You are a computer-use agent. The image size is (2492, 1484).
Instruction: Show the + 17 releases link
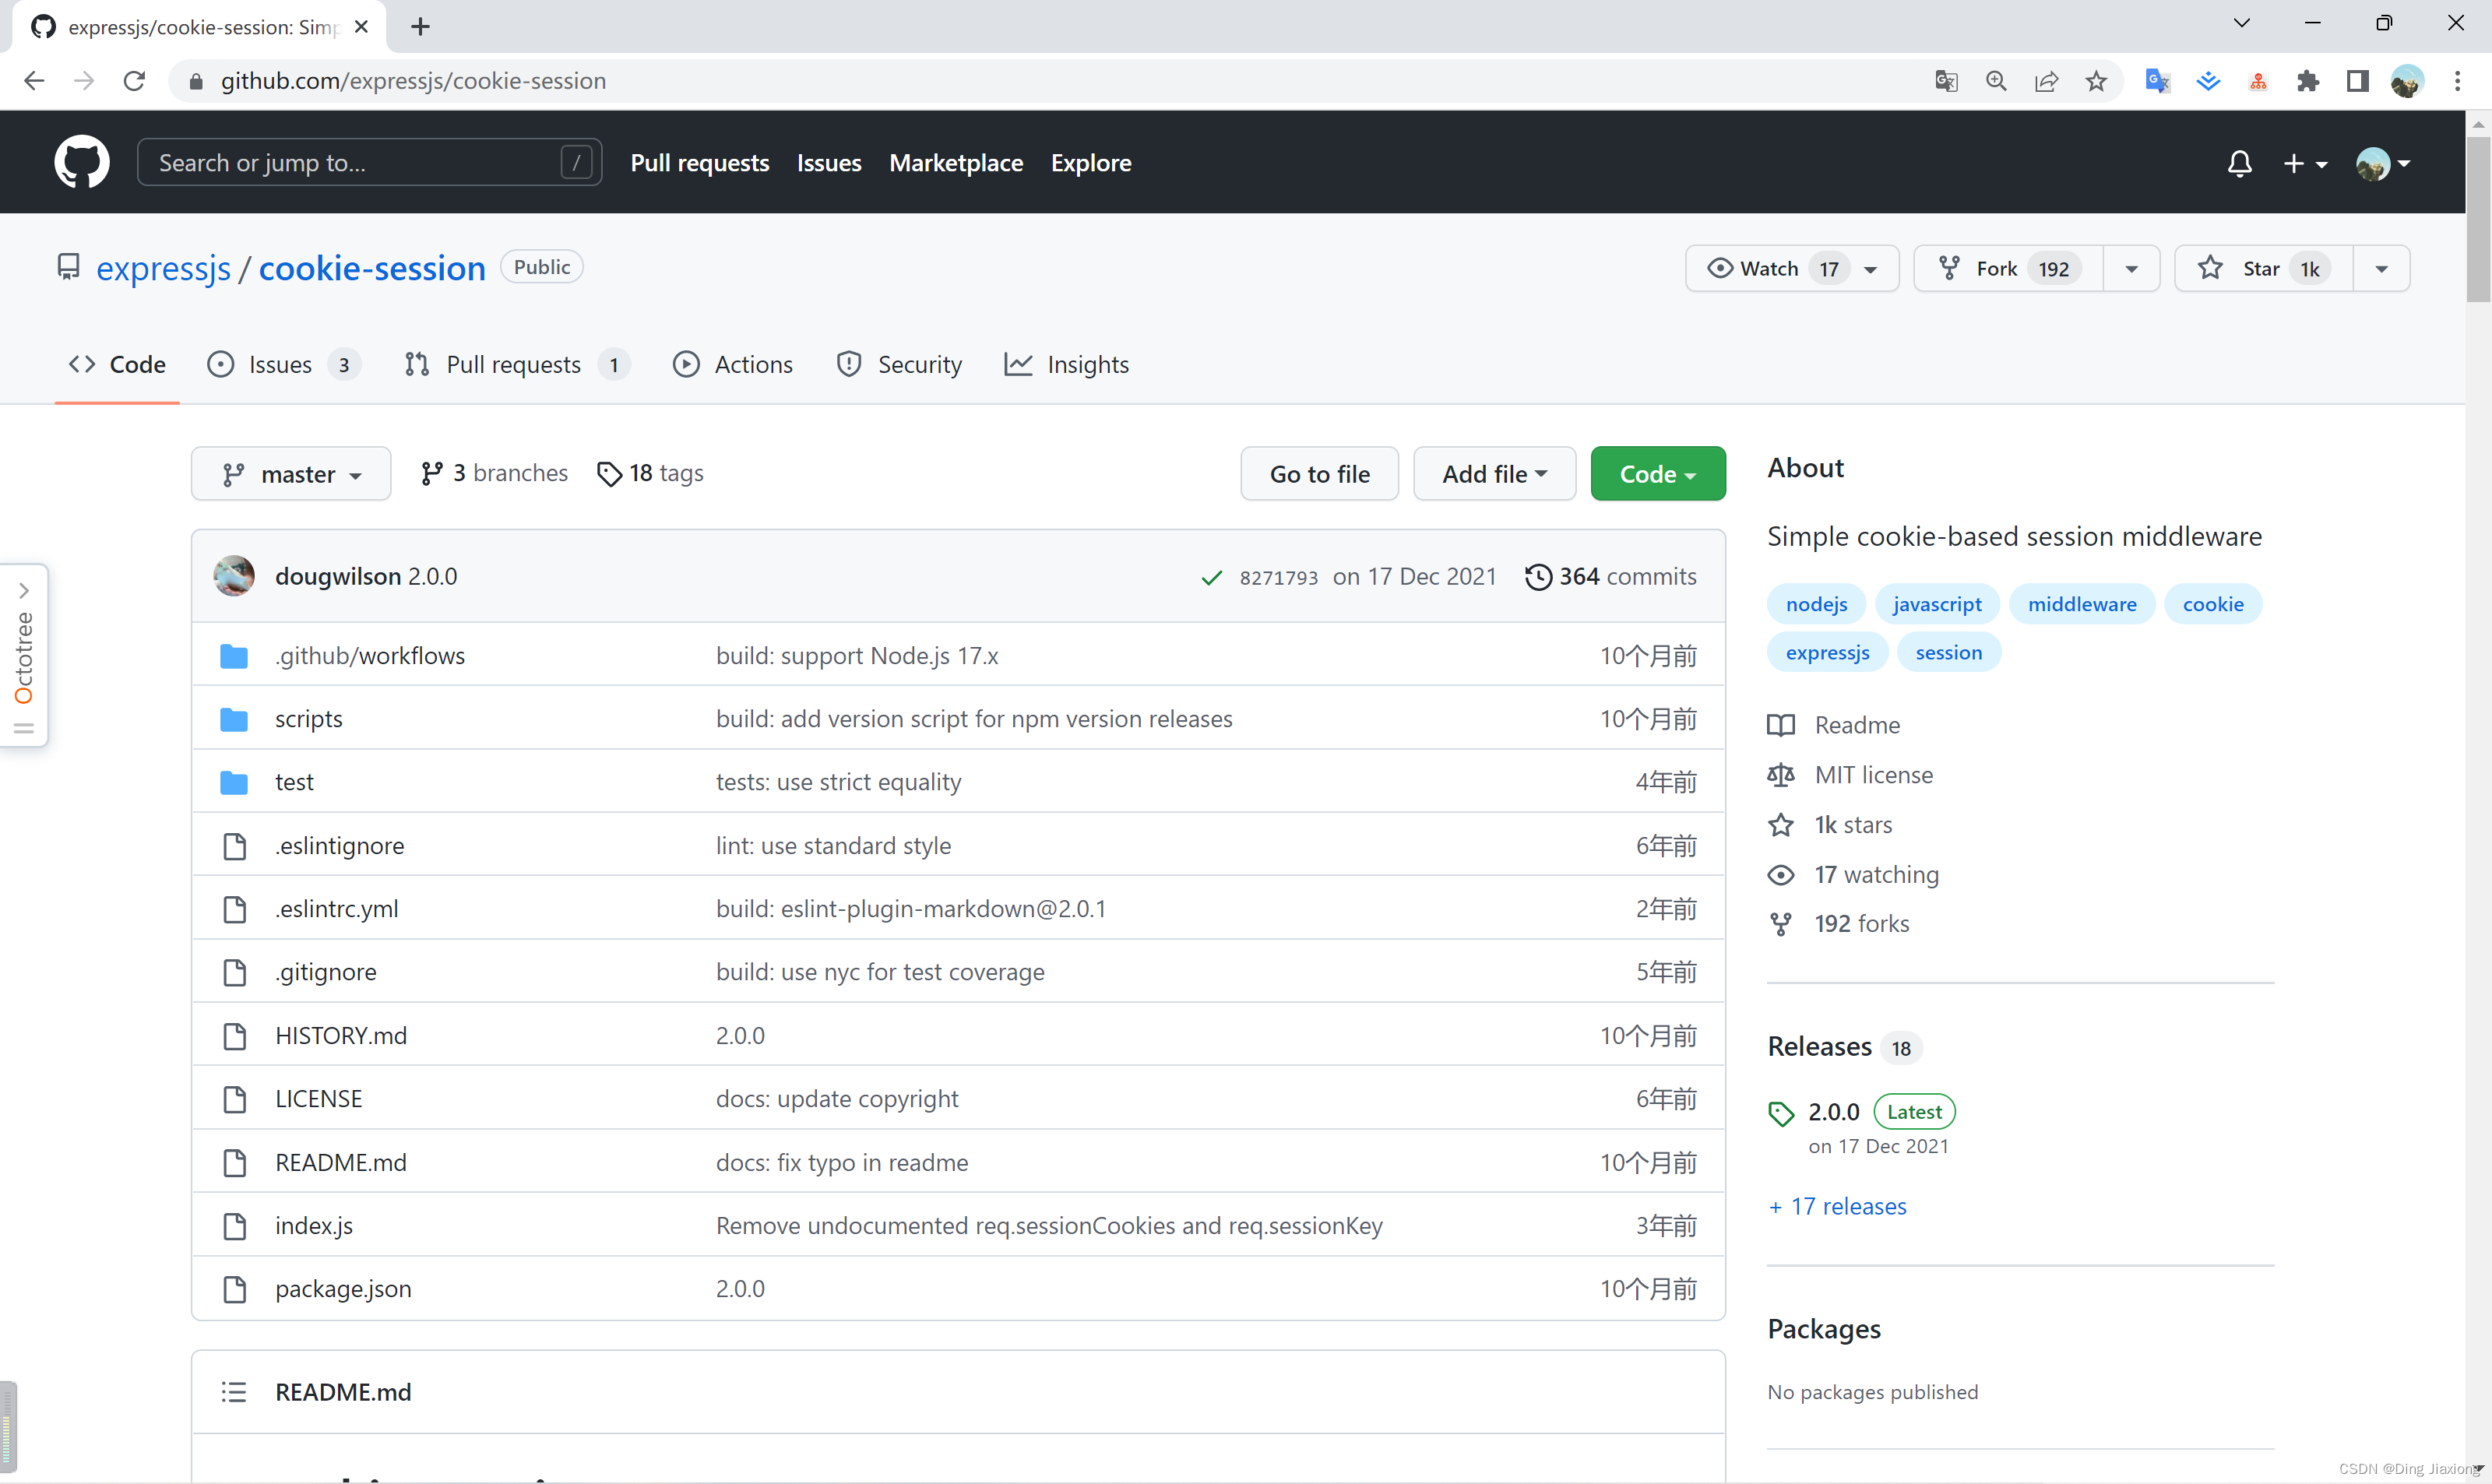point(1837,1206)
